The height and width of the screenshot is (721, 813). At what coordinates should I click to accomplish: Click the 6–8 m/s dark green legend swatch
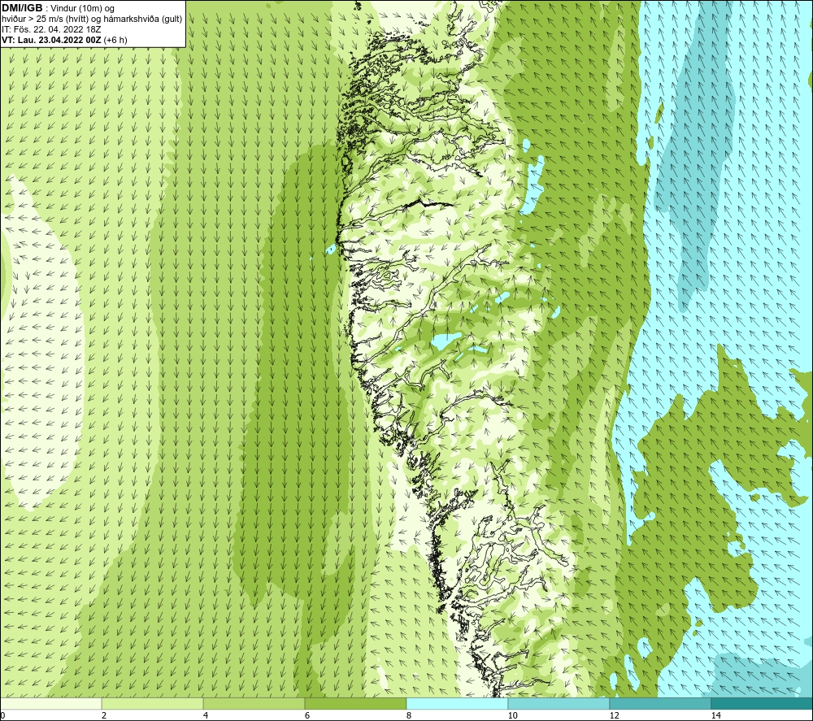coord(356,703)
